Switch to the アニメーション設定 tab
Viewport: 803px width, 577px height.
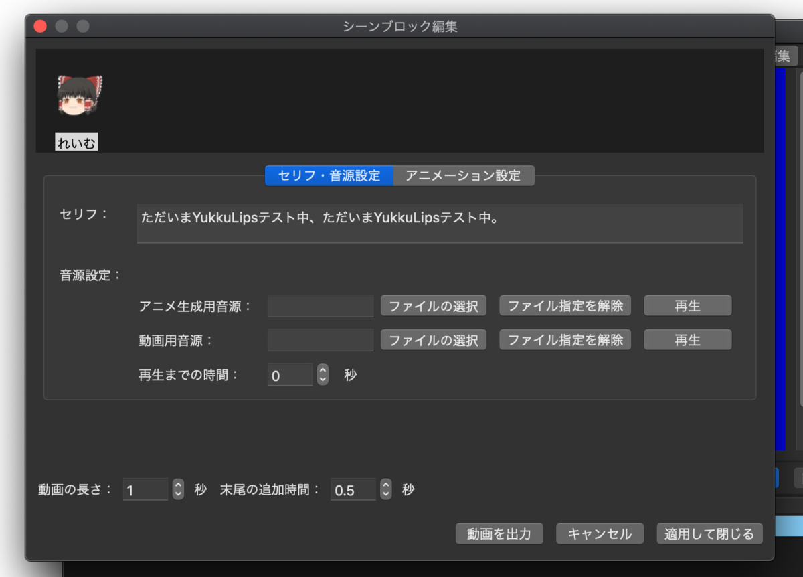click(x=464, y=175)
